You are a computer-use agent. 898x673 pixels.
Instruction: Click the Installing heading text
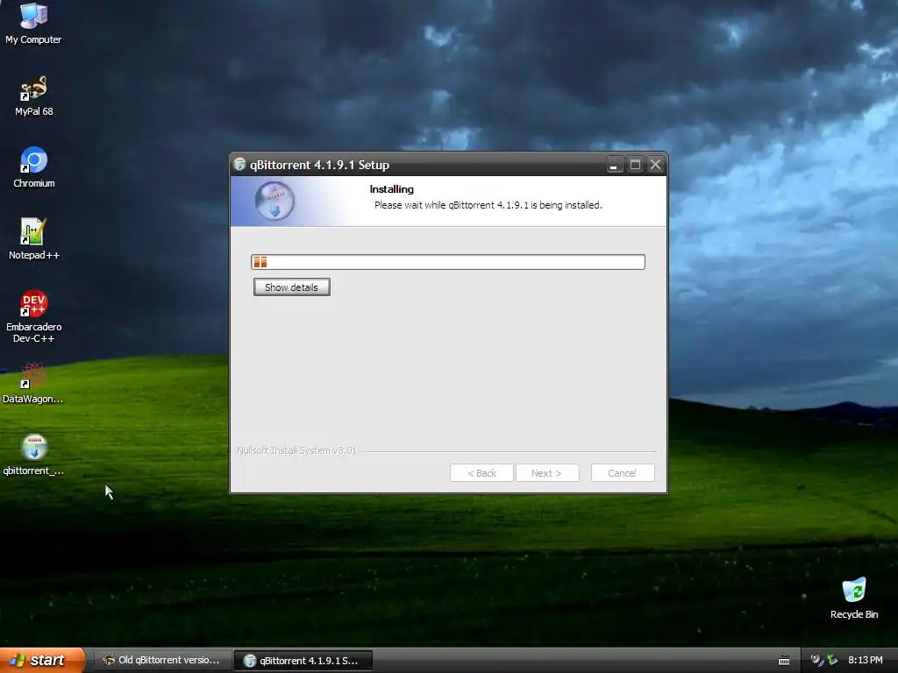coord(392,189)
